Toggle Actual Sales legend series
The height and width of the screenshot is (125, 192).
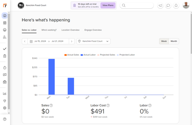point(72,55)
